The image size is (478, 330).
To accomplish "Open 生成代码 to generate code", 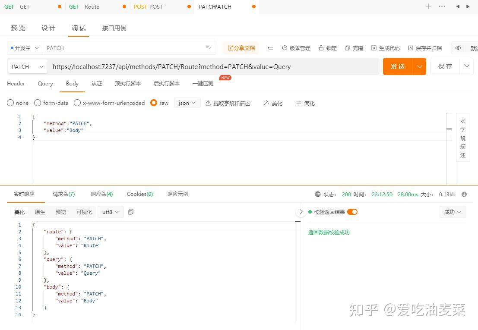I will [385, 48].
